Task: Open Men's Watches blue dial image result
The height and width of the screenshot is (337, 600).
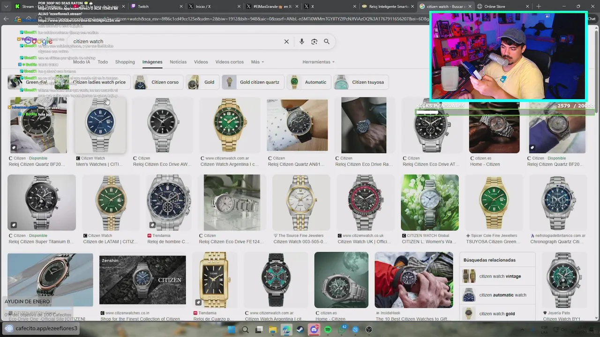Action: point(100,125)
